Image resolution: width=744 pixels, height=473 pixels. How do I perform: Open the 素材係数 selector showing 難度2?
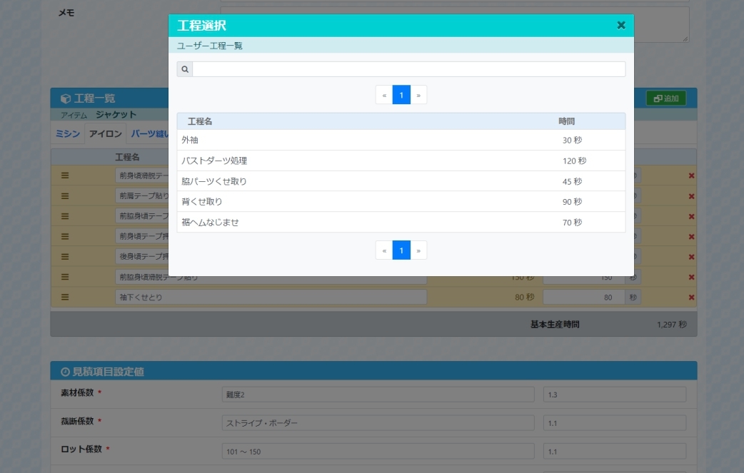click(378, 395)
